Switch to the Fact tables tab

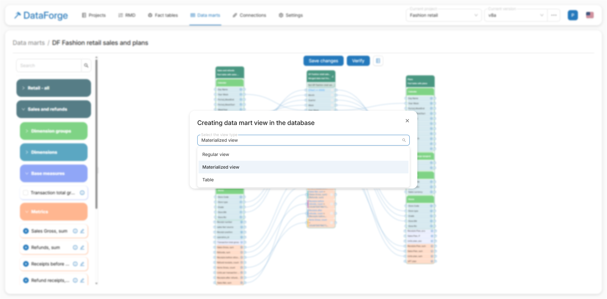(x=163, y=15)
